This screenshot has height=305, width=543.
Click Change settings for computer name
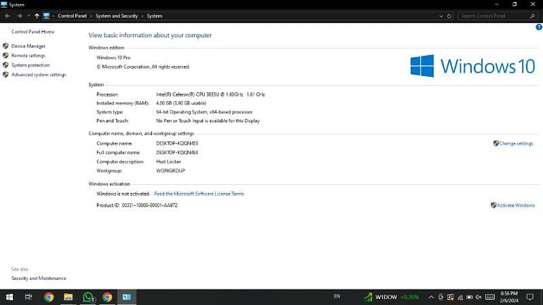(x=516, y=143)
